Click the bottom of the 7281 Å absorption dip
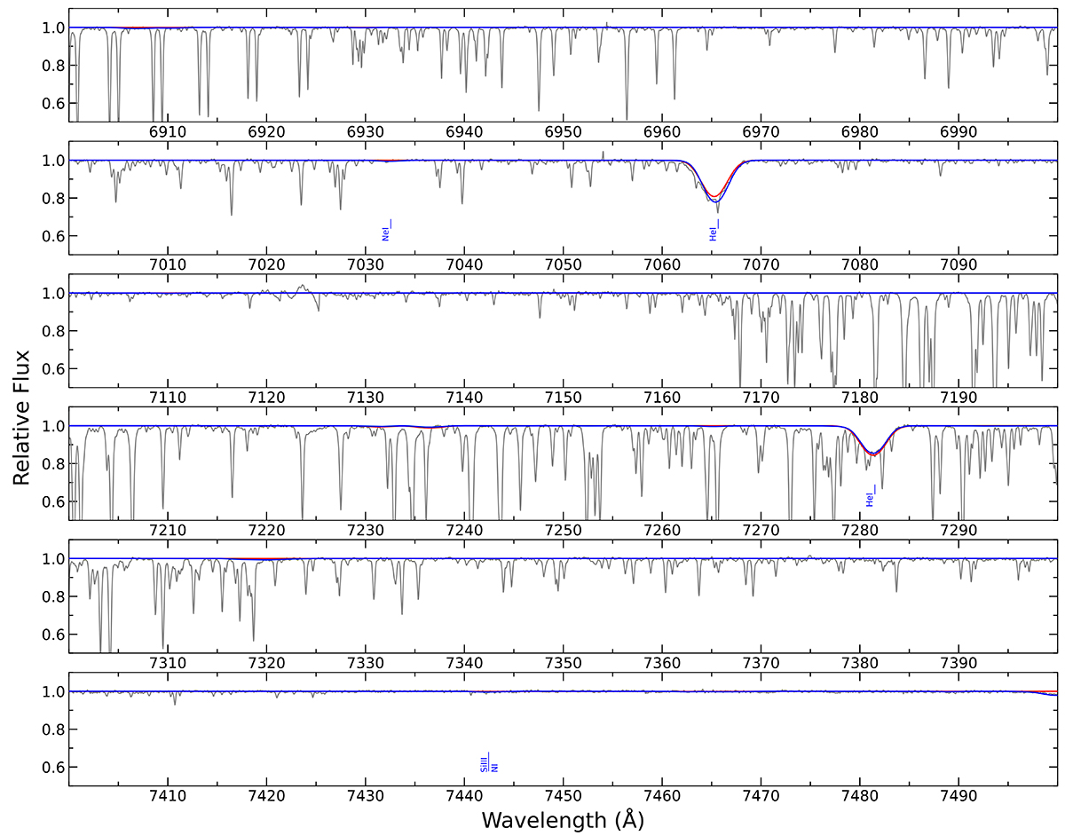This screenshot has height=836, width=1065. (x=873, y=454)
